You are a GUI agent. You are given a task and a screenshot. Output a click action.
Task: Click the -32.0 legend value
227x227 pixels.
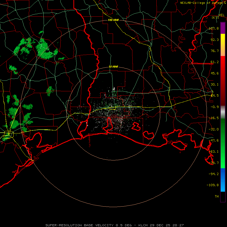click(214, 129)
